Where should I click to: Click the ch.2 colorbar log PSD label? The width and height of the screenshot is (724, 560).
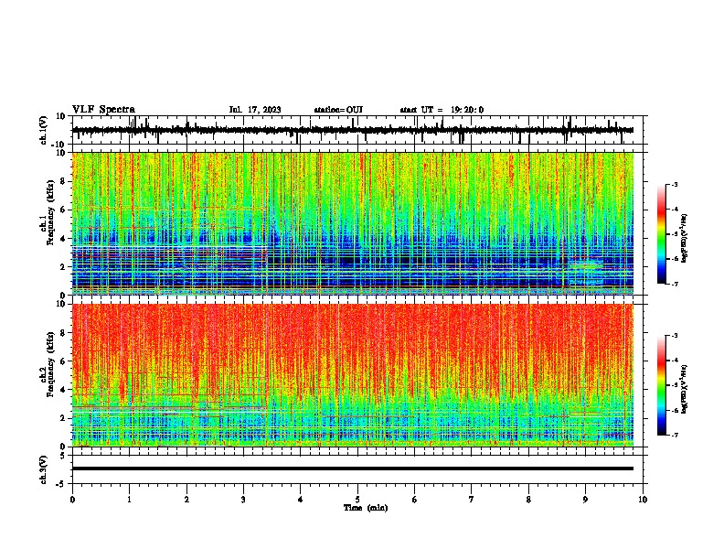pos(684,389)
